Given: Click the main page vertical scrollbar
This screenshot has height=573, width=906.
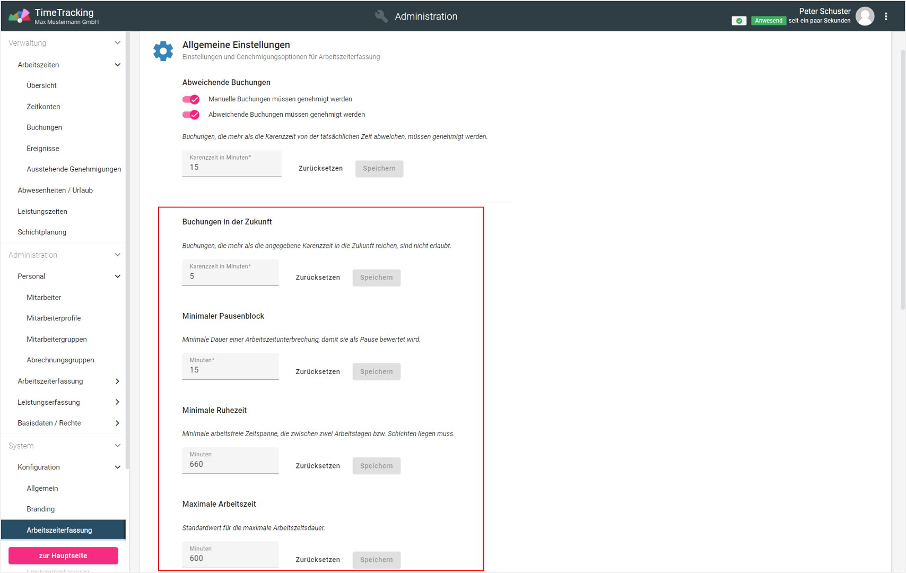Looking at the screenshot, I should coord(903,180).
